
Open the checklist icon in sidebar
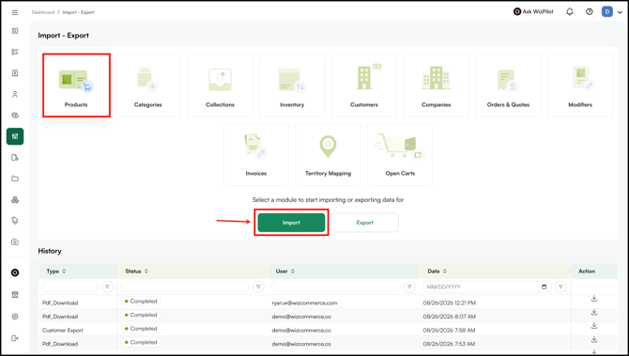click(15, 52)
